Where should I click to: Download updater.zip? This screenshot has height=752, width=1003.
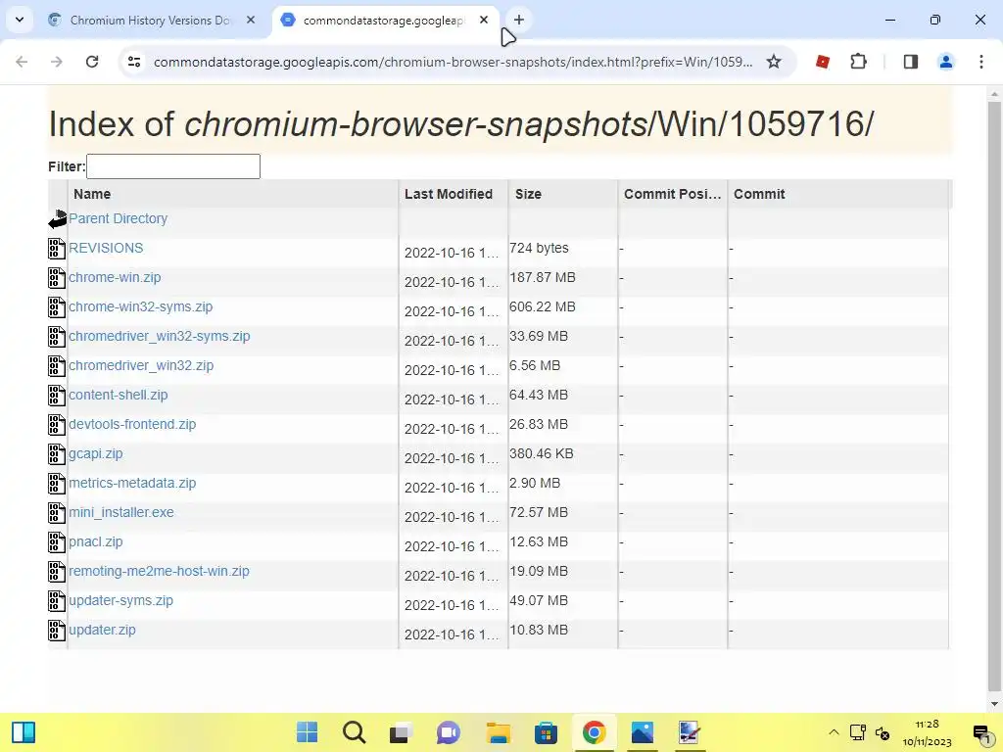102,631
